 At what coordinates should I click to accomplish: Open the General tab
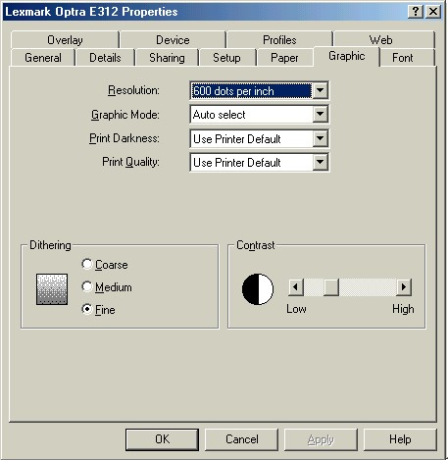tap(43, 58)
